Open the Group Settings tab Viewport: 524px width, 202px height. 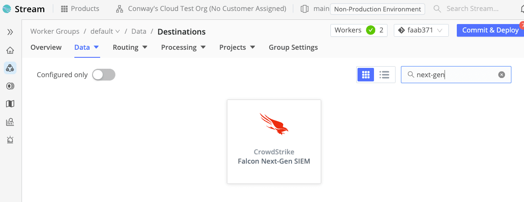[x=293, y=47]
